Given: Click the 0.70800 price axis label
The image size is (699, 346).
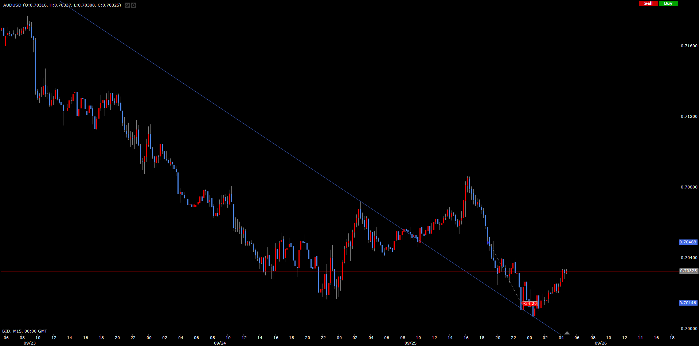Looking at the screenshot, I should point(689,187).
